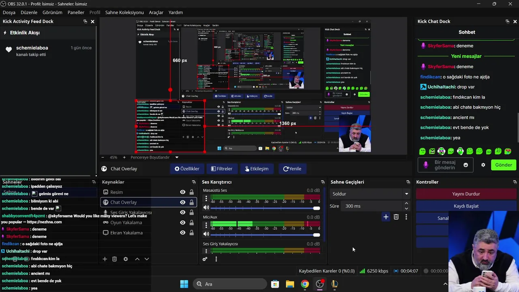The image size is (519, 292).
Task: Open audio mixer three-dot menu at bottom
Action: click(216, 259)
